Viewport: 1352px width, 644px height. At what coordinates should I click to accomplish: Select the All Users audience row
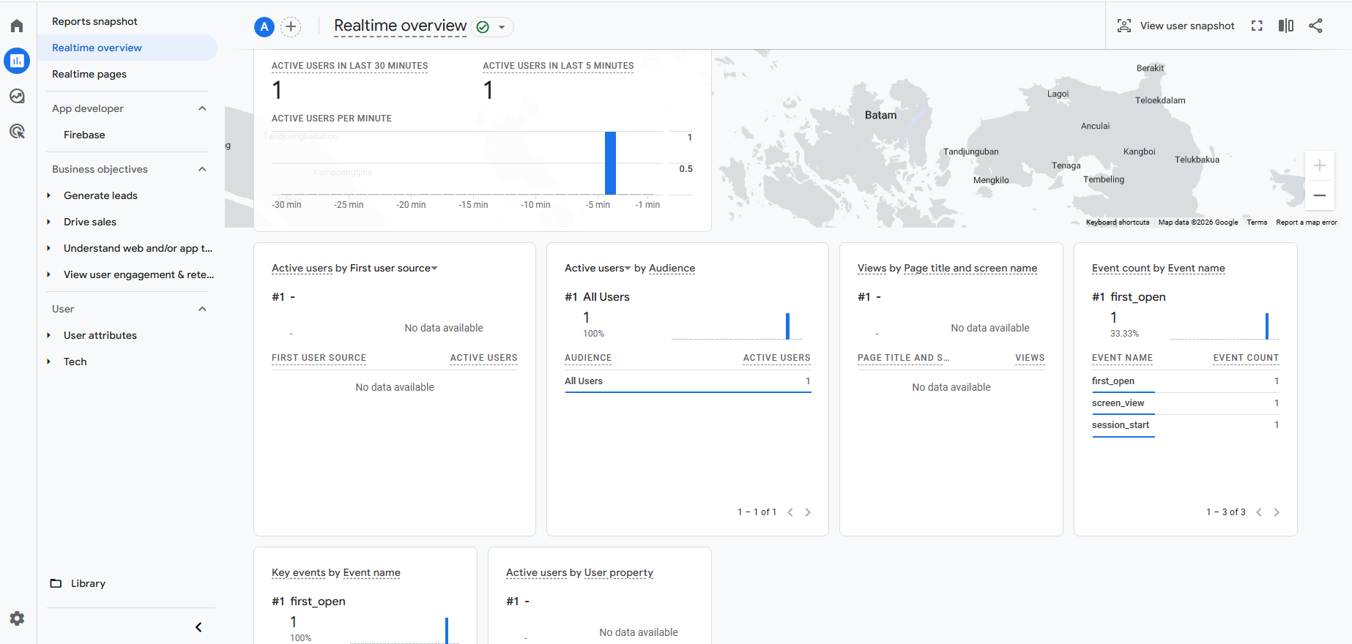pos(688,381)
